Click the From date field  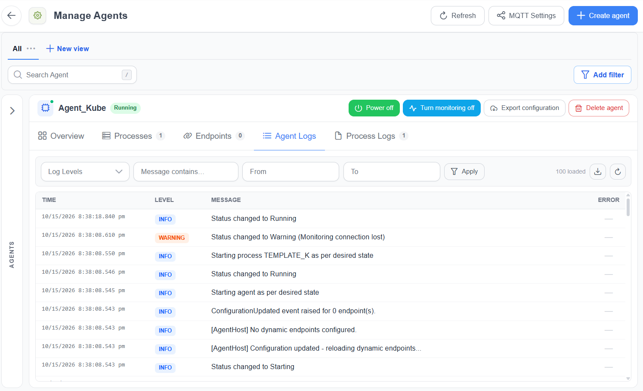pyautogui.click(x=291, y=171)
